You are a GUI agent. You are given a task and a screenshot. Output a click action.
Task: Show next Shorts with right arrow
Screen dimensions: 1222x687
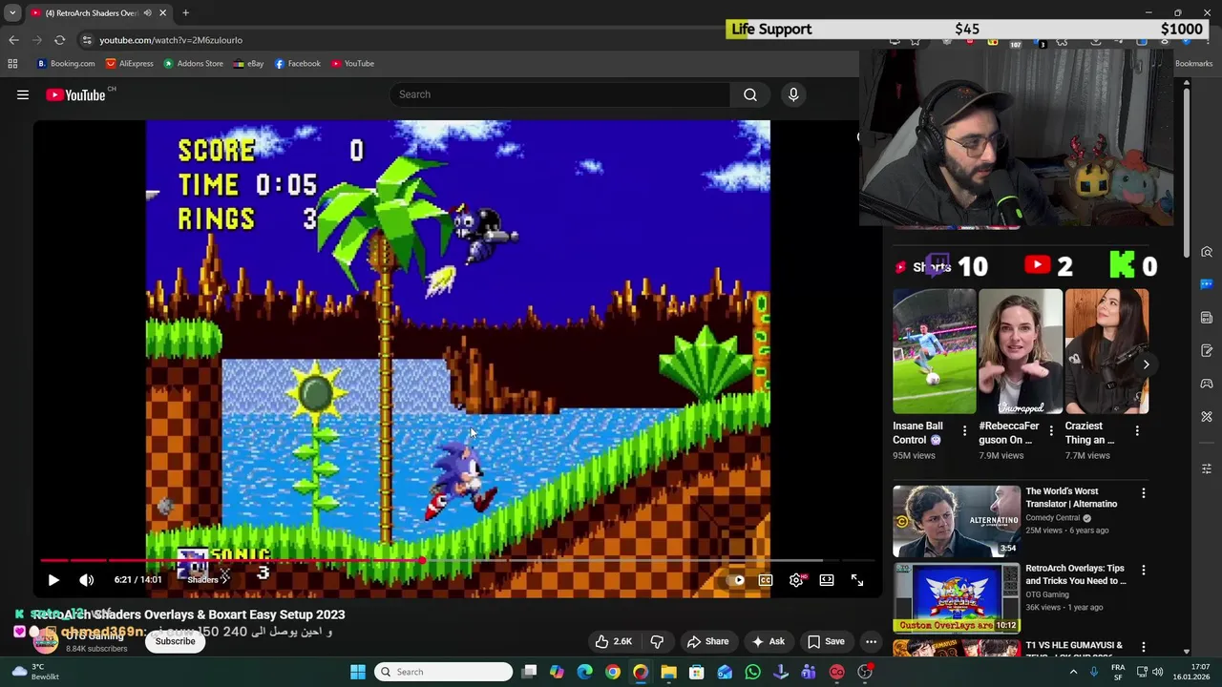[1146, 364]
